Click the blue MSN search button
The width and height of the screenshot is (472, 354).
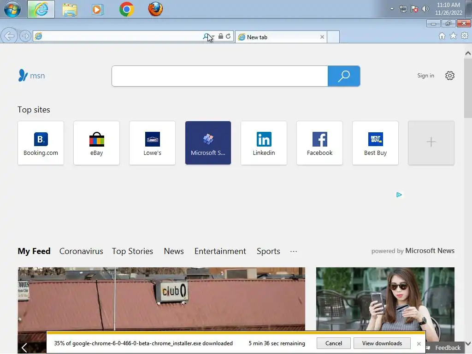coord(344,76)
